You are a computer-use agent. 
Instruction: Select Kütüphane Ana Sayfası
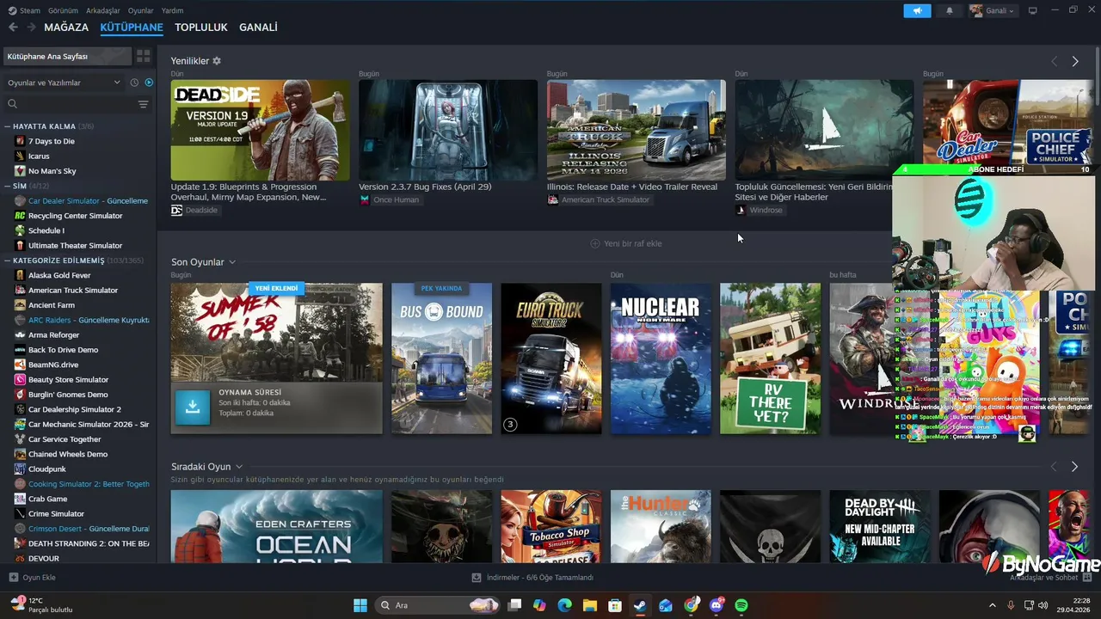67,56
